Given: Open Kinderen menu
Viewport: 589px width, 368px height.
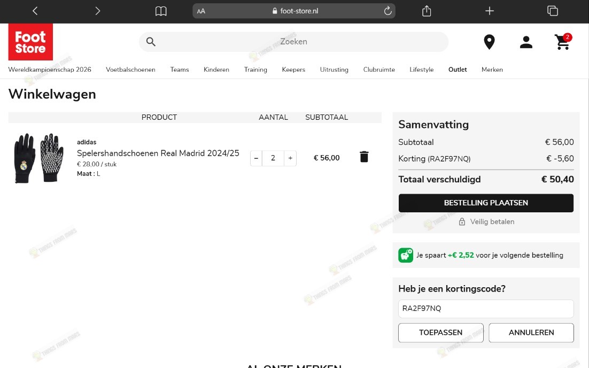Looking at the screenshot, I should click(x=216, y=70).
